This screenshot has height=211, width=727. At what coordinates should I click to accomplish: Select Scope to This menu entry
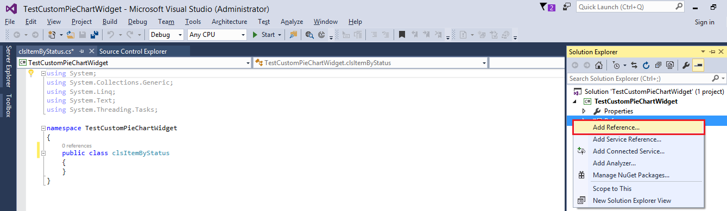639,189
